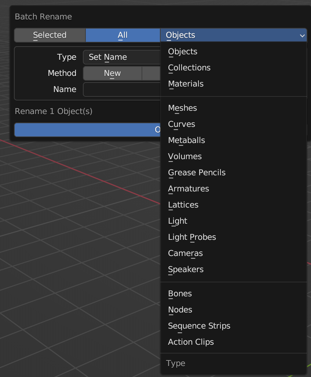This screenshot has width=311, height=377.
Task: Click the "New" method toggle
Action: click(112, 73)
